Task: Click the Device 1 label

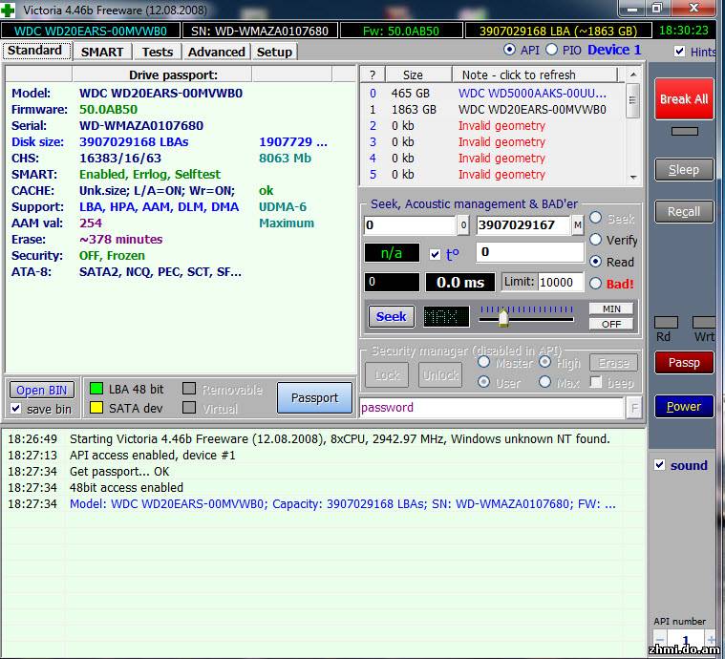Action: coord(614,50)
